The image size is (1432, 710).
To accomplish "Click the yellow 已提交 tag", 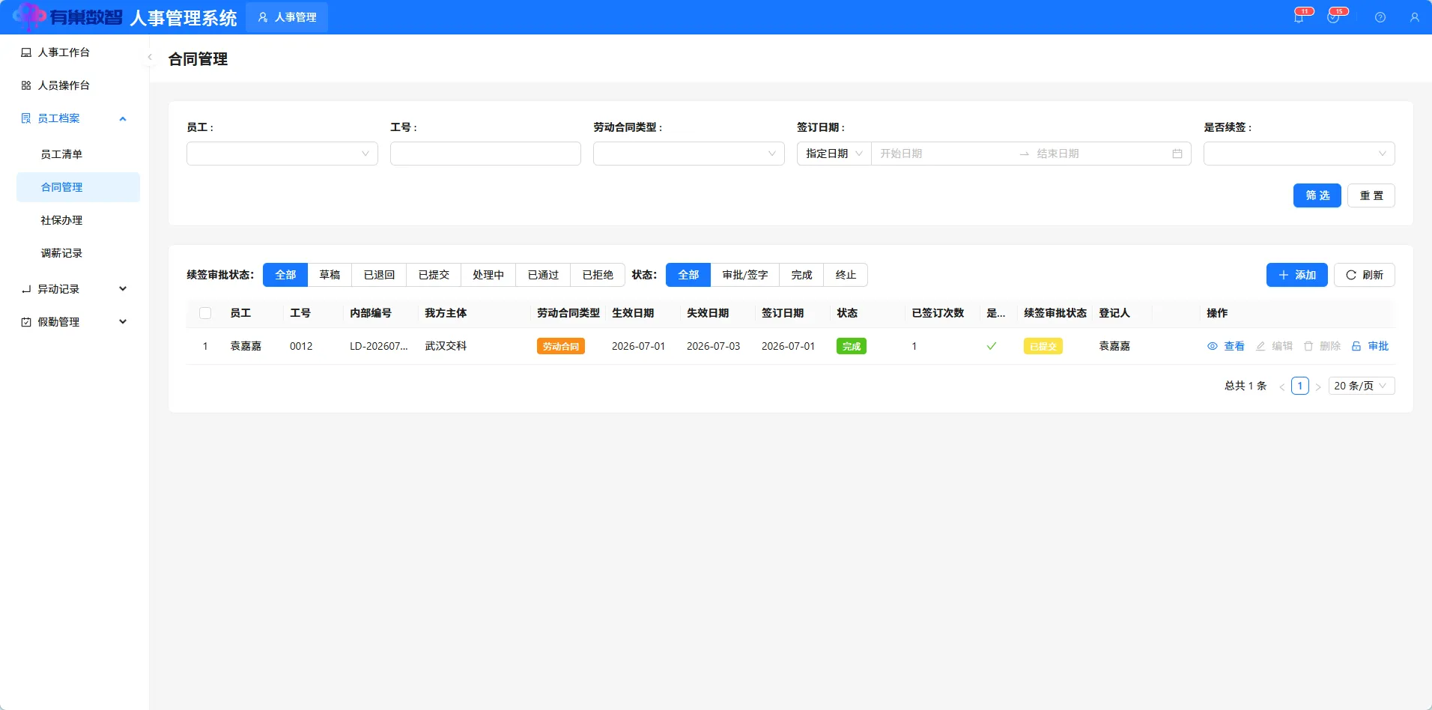I will (1043, 346).
